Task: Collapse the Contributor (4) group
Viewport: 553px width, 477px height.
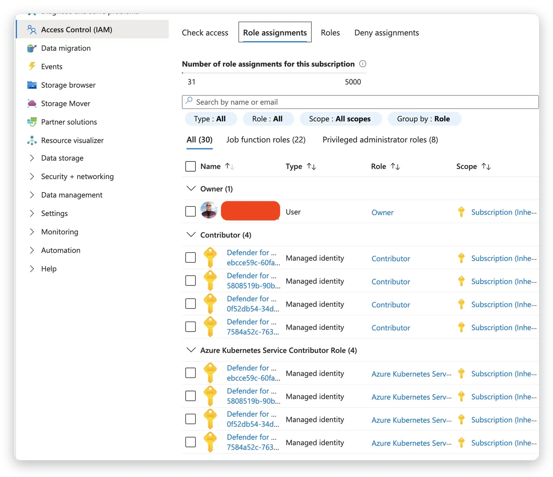Action: click(x=191, y=235)
